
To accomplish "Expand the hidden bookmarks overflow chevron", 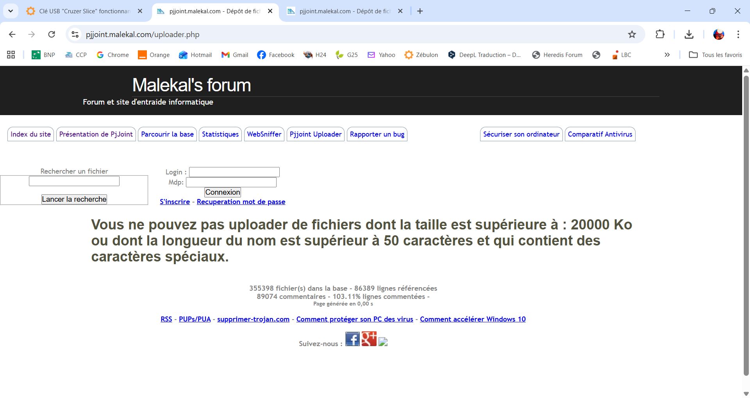I will tap(667, 55).
